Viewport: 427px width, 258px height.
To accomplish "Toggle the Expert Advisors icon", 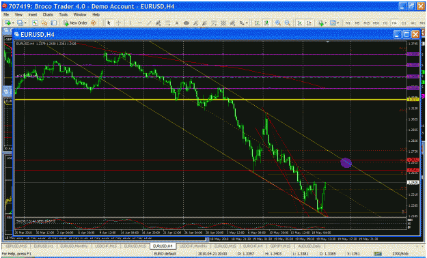I will coord(94,23).
